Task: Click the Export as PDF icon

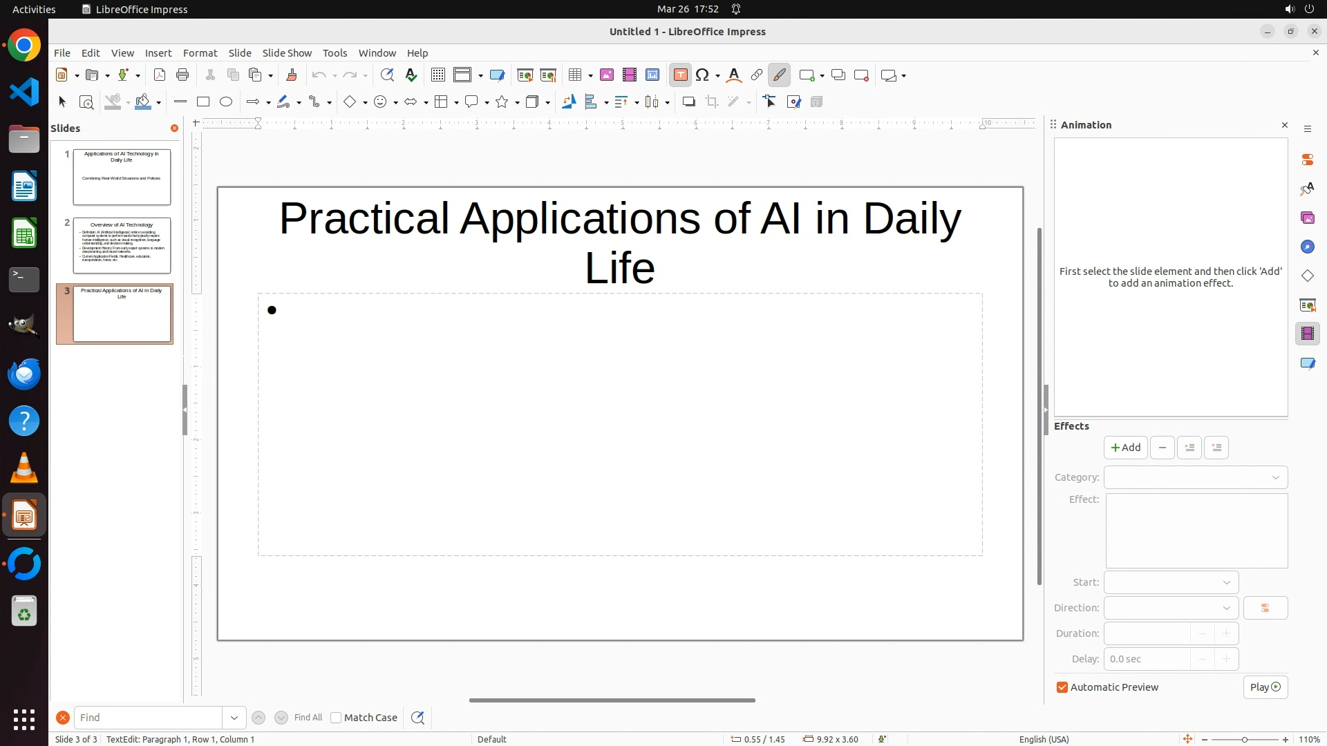Action: pyautogui.click(x=160, y=75)
